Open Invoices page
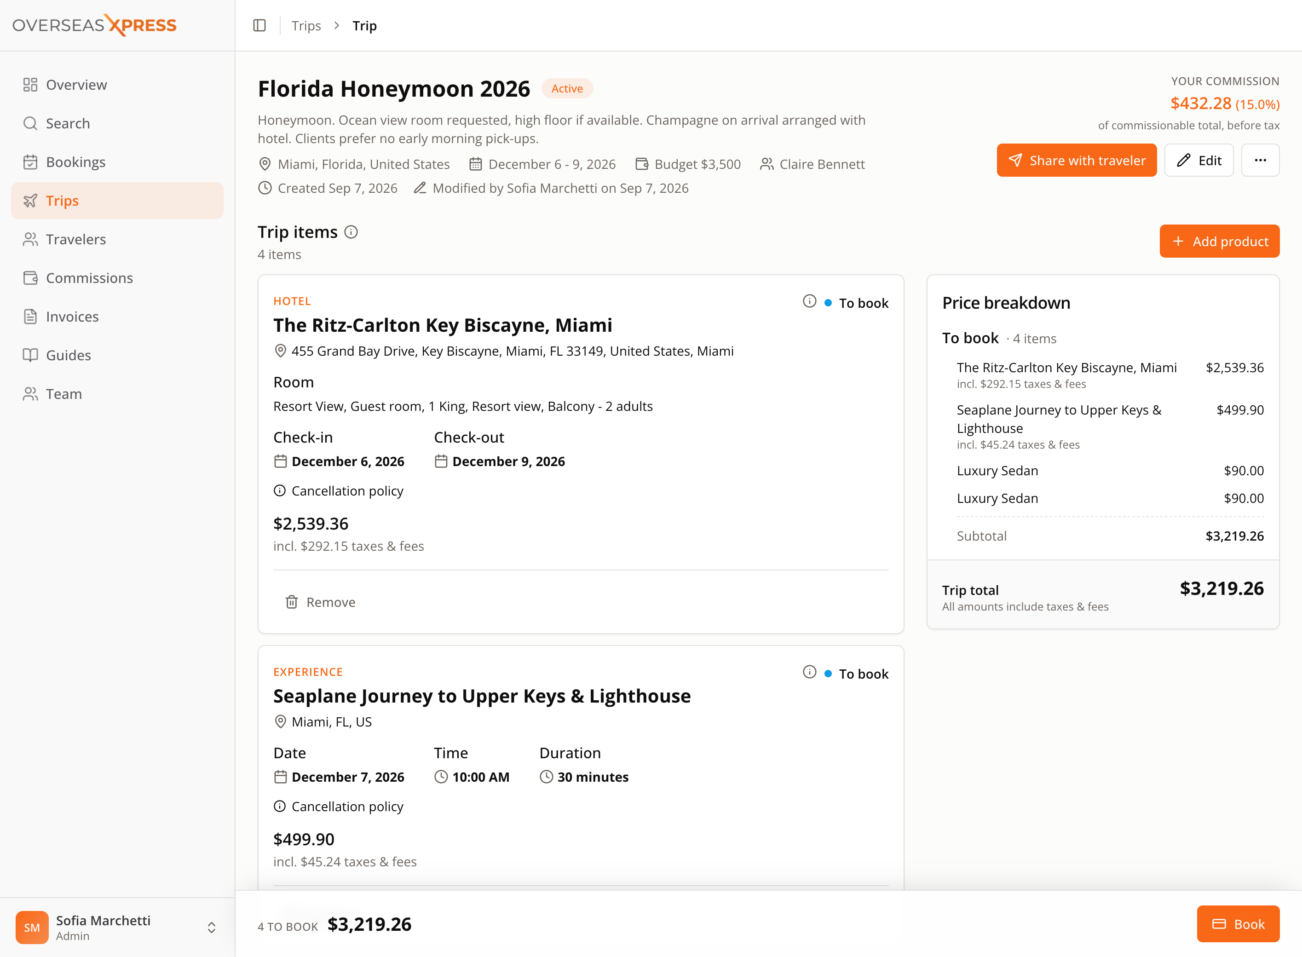Image resolution: width=1302 pixels, height=957 pixels. (117, 316)
